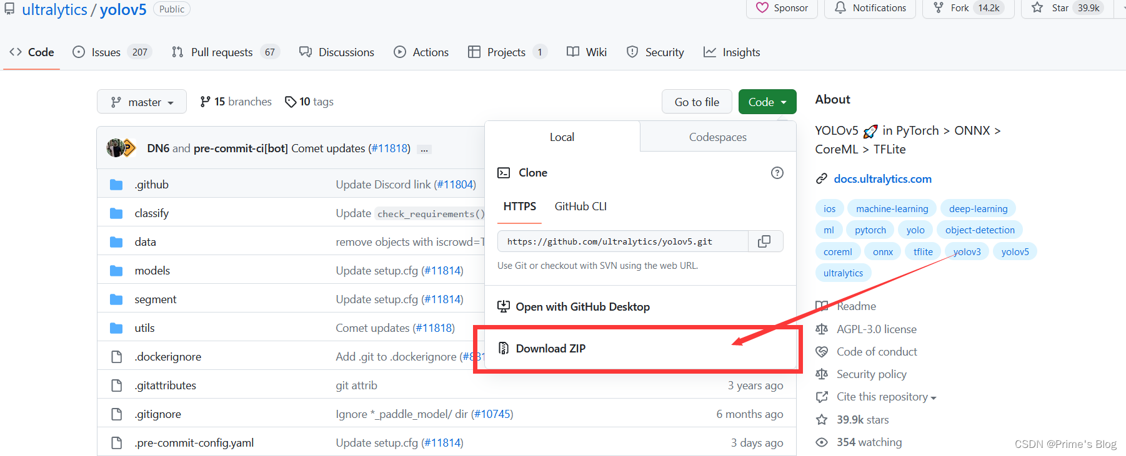Click the classify folder icon

pyautogui.click(x=116, y=213)
